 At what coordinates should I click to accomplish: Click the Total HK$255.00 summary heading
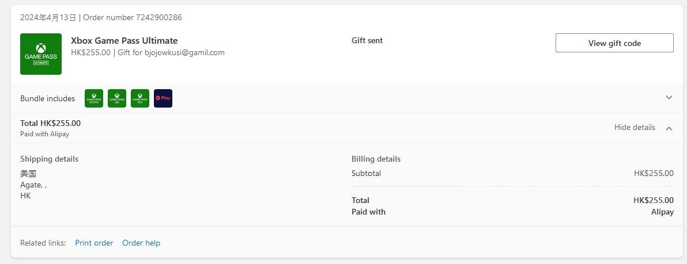coord(50,123)
